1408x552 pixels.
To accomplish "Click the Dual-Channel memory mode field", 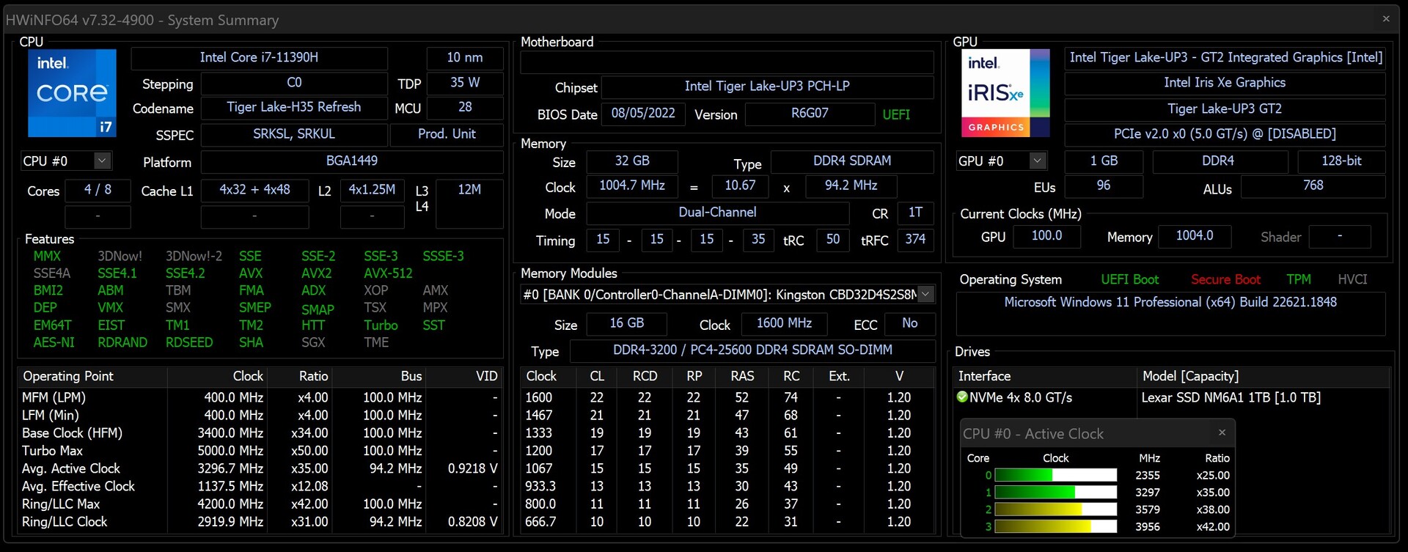I will pyautogui.click(x=717, y=213).
